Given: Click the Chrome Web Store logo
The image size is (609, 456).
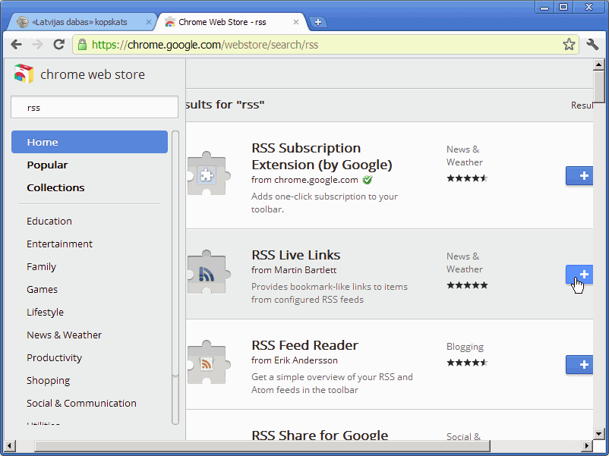Looking at the screenshot, I should coord(24,74).
